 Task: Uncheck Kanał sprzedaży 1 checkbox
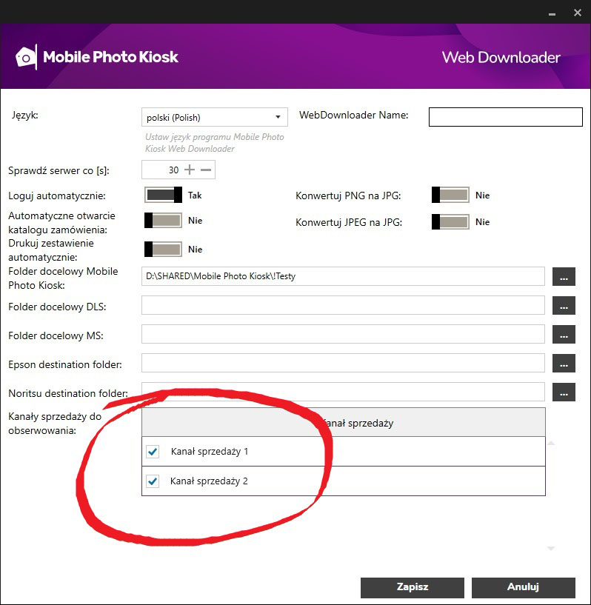click(x=153, y=451)
